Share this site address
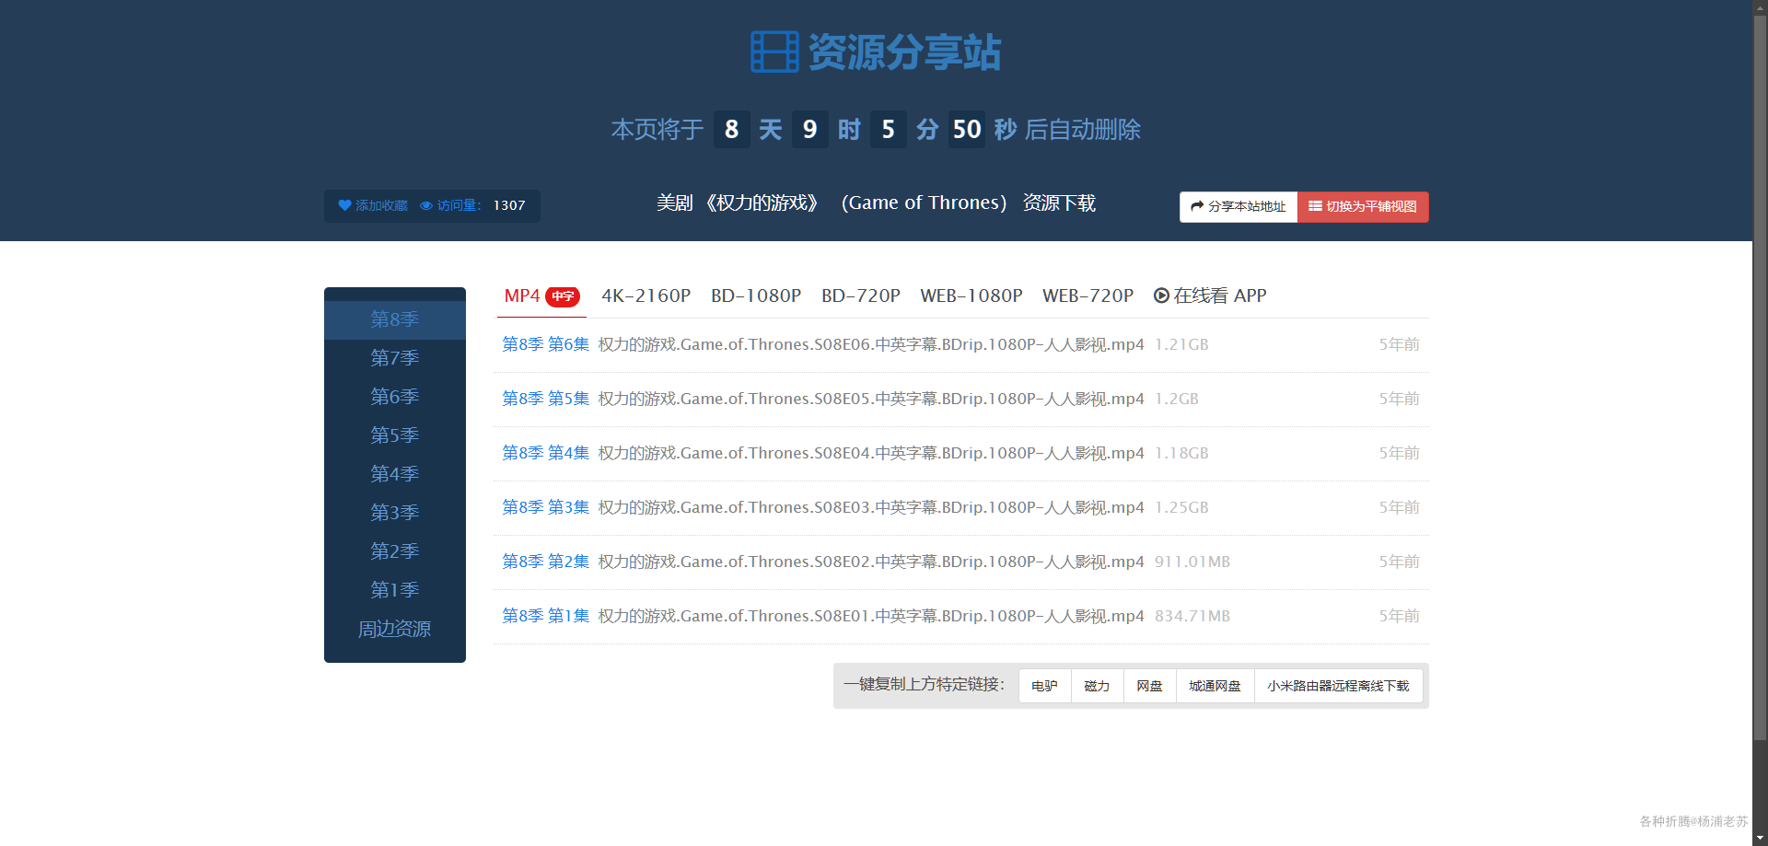 (1239, 206)
